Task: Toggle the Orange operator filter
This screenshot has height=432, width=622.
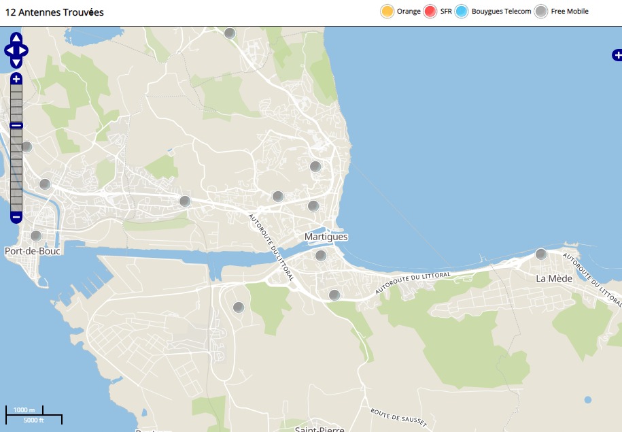Action: click(387, 12)
